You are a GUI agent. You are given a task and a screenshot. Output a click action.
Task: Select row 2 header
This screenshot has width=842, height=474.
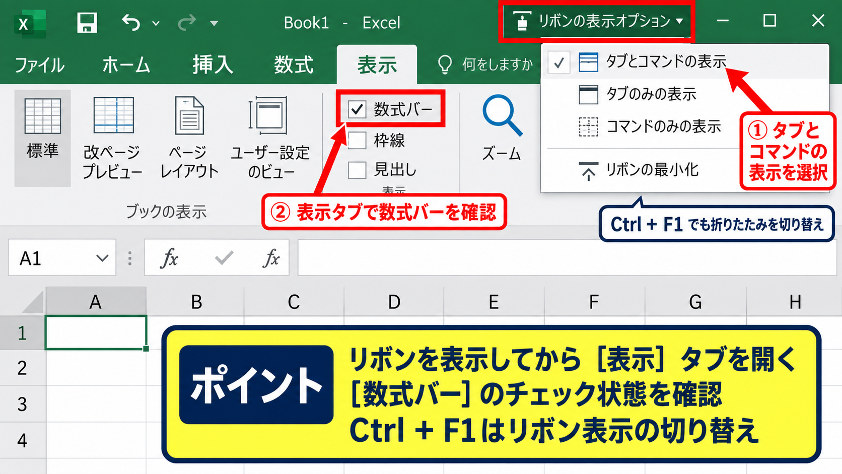pyautogui.click(x=22, y=368)
